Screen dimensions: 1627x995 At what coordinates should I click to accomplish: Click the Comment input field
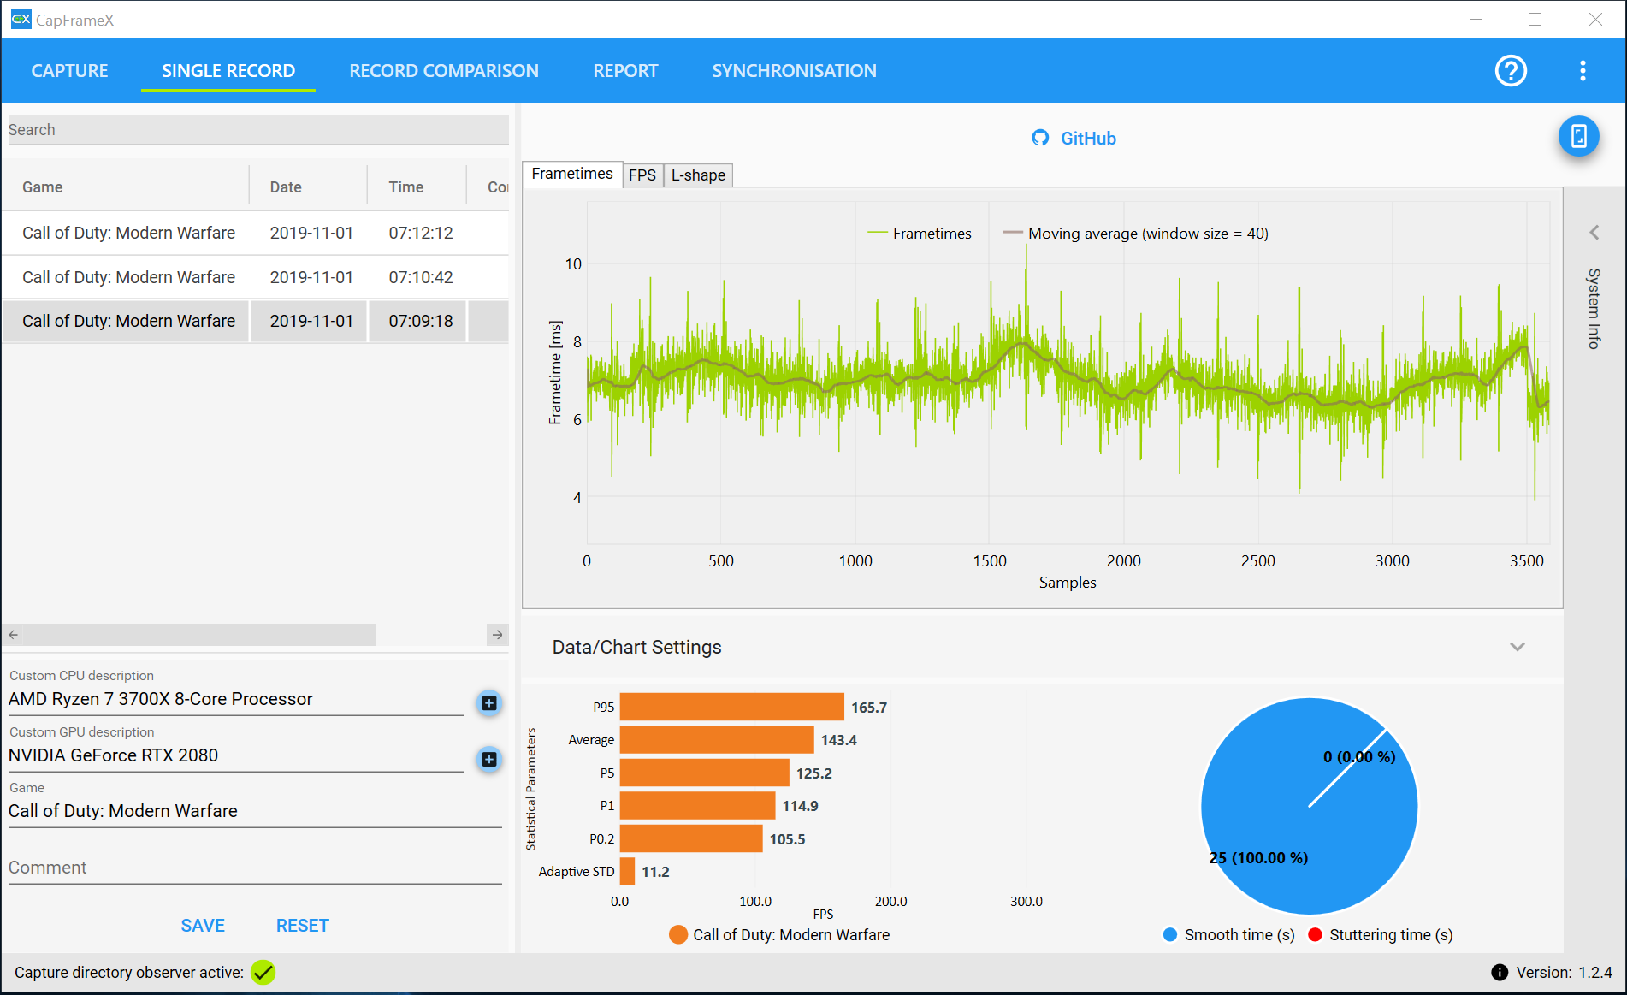click(x=255, y=868)
